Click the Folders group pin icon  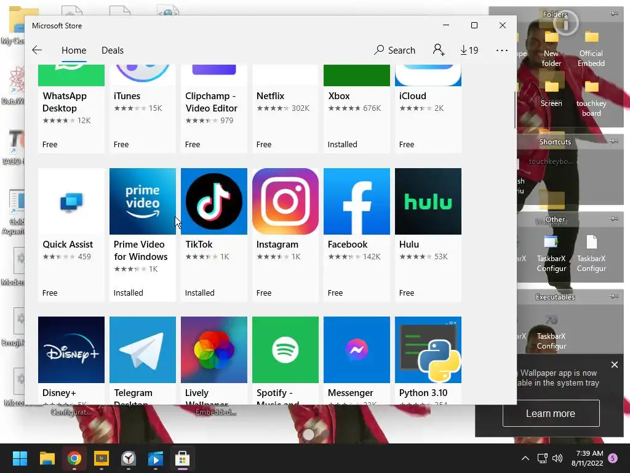[x=613, y=14]
